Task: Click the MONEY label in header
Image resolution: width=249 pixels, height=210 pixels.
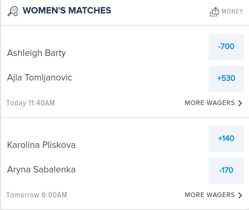Action: [x=232, y=12]
